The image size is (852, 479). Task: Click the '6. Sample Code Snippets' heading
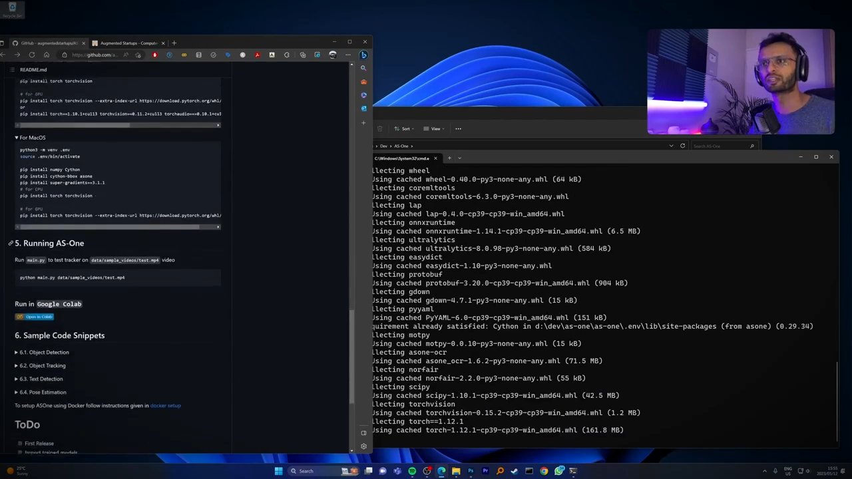coord(60,335)
